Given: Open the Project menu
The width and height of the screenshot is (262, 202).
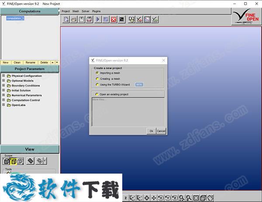Looking at the screenshot, I should point(65,11).
